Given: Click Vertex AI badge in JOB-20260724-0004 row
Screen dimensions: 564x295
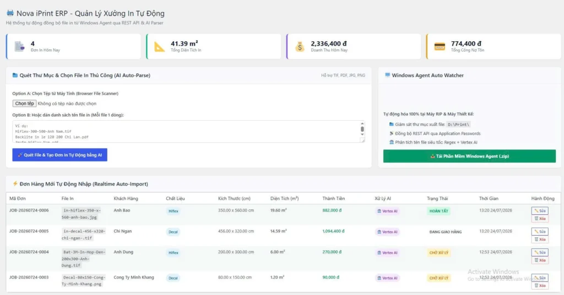Looking at the screenshot, I should 387,253.
